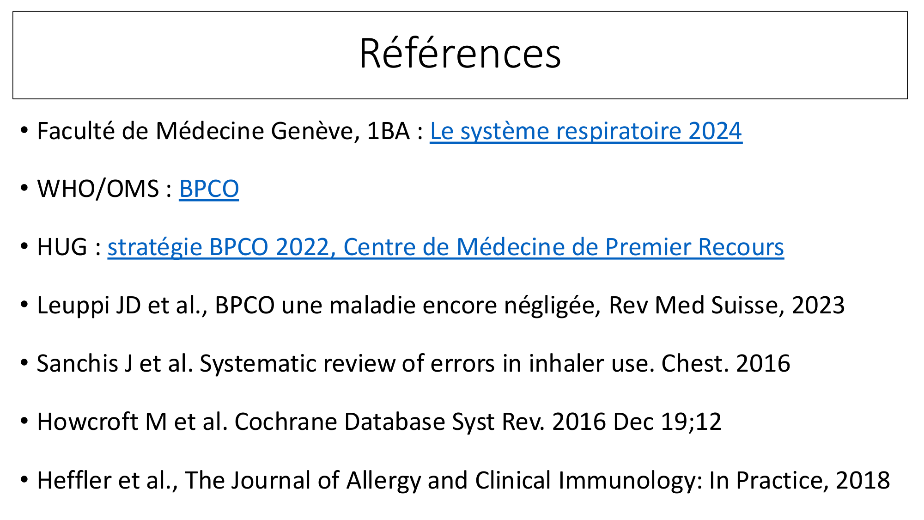924x520 pixels.
Task: Select the Heffler et al. reference line
Action: 462,480
